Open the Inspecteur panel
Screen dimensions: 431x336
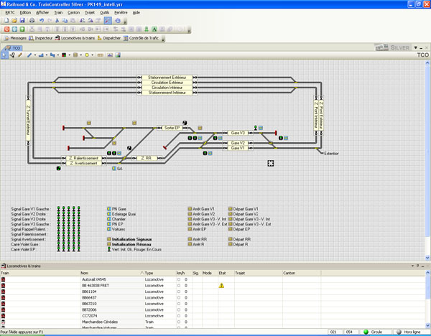click(42, 38)
